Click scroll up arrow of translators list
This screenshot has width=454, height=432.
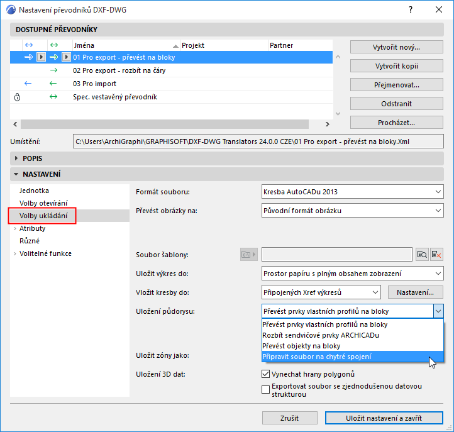(338, 57)
